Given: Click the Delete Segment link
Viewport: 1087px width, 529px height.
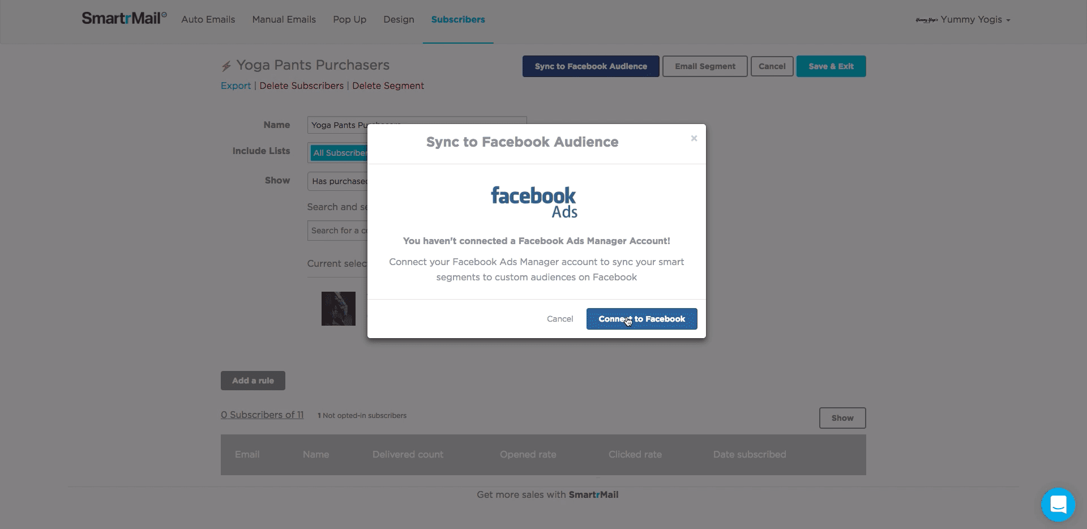Looking at the screenshot, I should [x=388, y=86].
